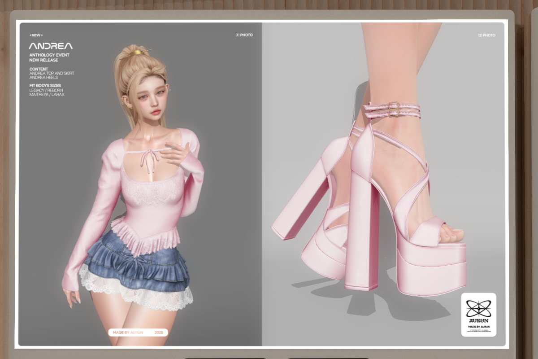Click the "ANDREA TOP AND SKIRT" content line
This screenshot has height=359, width=538.
pyautogui.click(x=52, y=73)
